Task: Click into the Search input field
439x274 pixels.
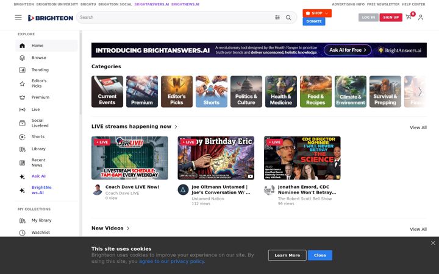Action: (x=176, y=17)
